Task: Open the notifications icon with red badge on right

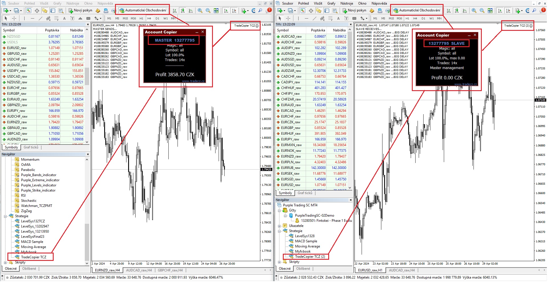Action: (543, 10)
